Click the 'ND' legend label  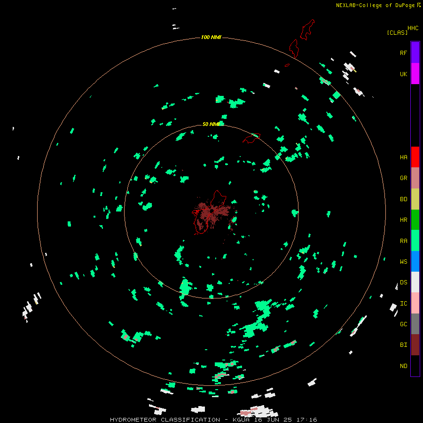click(x=403, y=366)
